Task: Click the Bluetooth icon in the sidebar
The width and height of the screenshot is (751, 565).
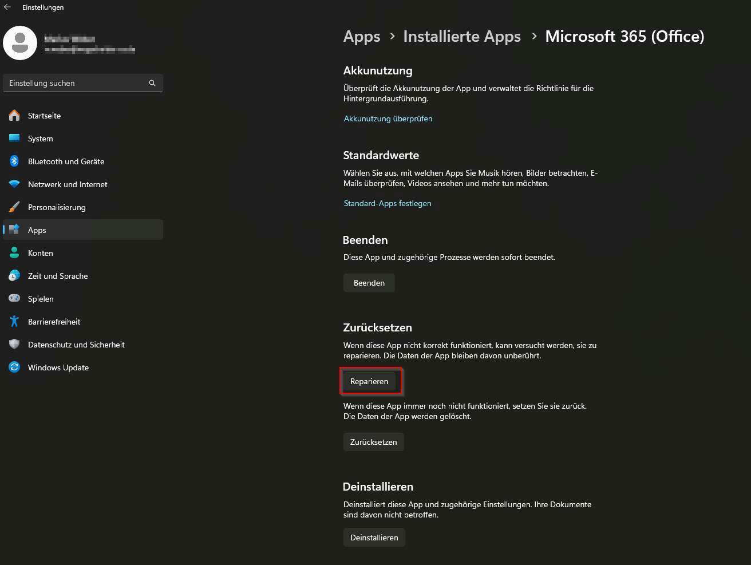Action: [x=15, y=161]
